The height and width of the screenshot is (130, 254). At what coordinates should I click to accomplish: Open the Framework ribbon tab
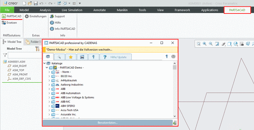[183, 10]
